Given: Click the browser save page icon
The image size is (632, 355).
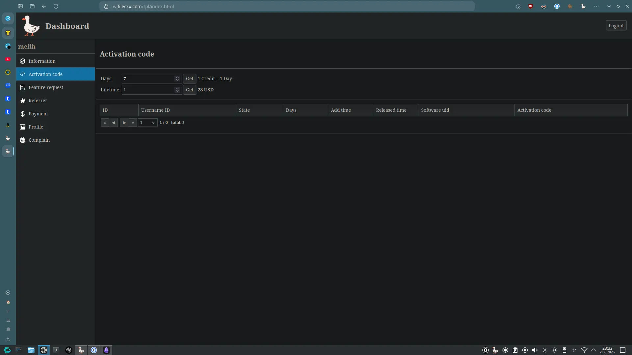Looking at the screenshot, I should pos(32,6).
